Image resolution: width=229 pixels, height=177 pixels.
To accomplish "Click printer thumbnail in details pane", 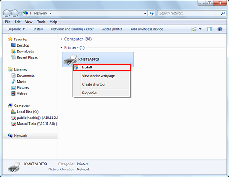I will tap(14, 167).
